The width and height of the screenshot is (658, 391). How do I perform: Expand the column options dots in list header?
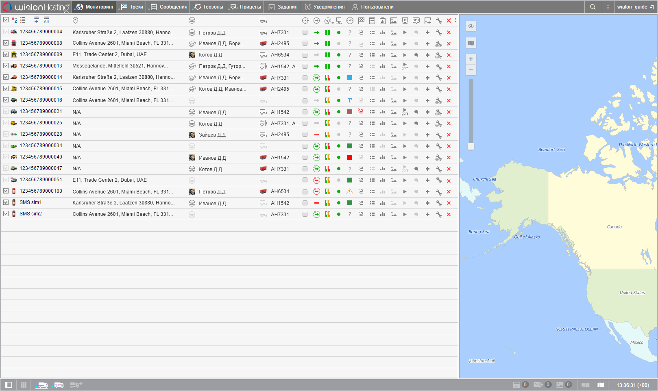[455, 20]
